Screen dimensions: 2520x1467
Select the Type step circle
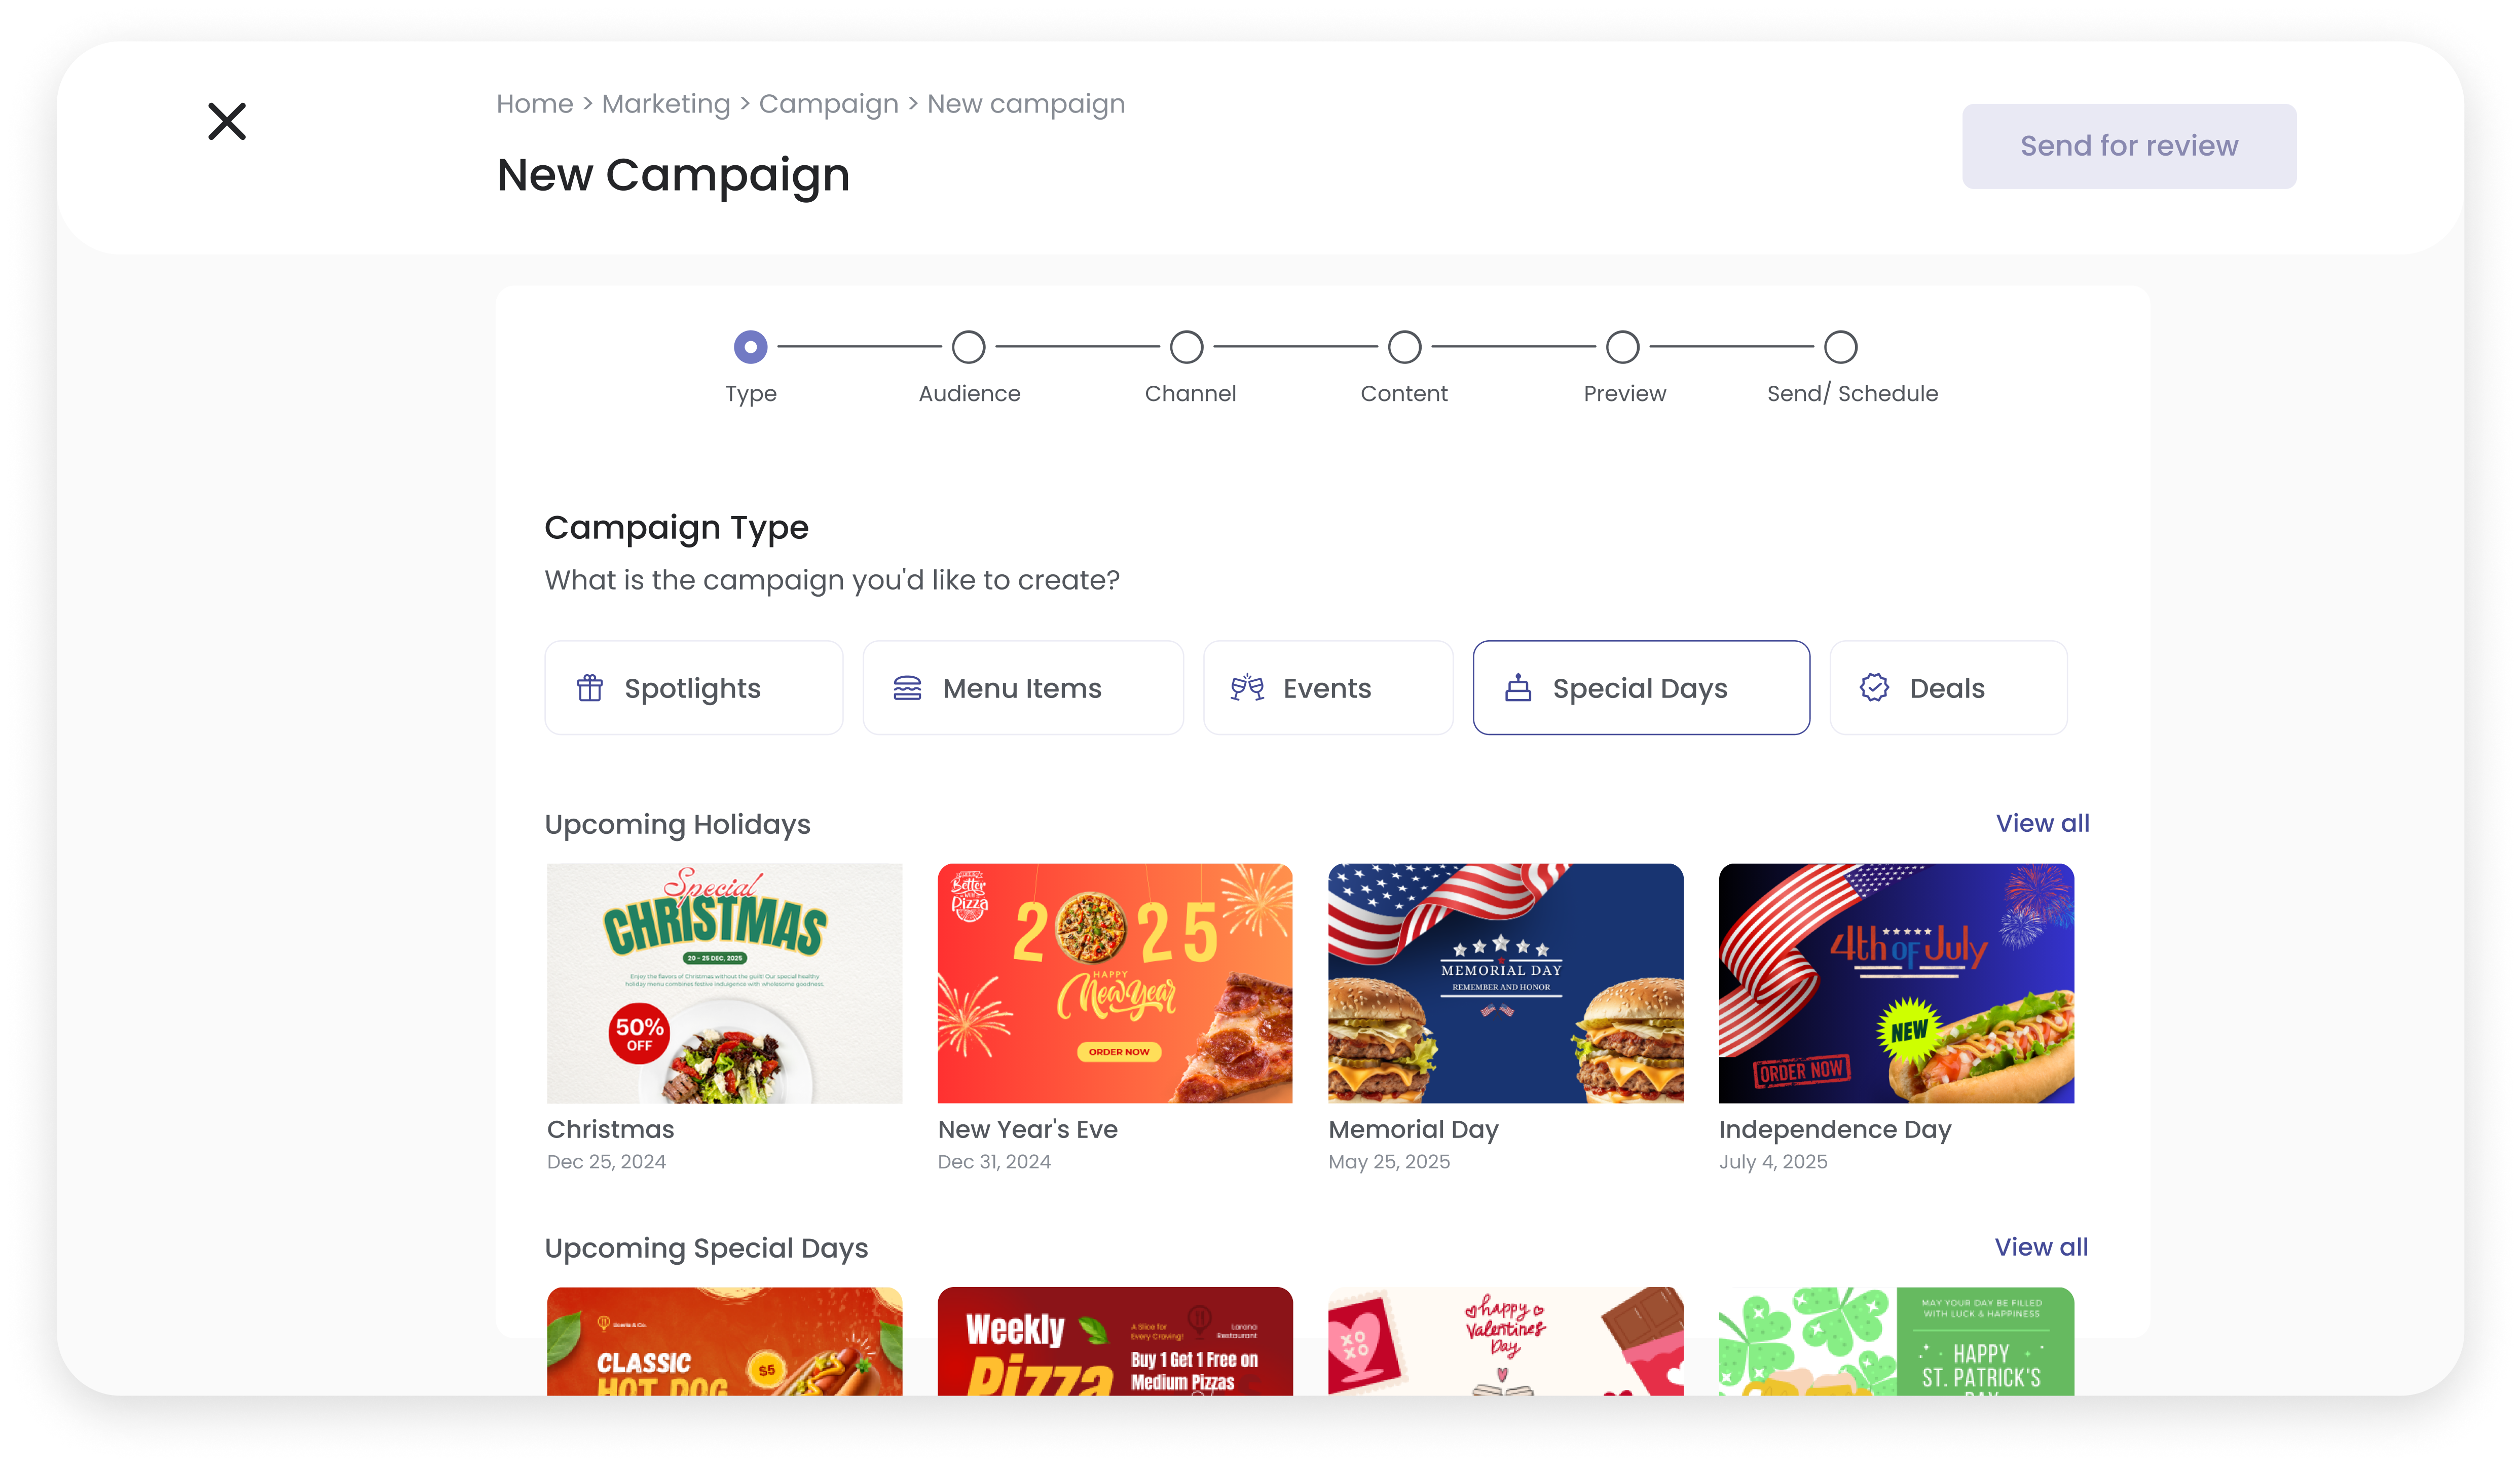click(x=750, y=347)
